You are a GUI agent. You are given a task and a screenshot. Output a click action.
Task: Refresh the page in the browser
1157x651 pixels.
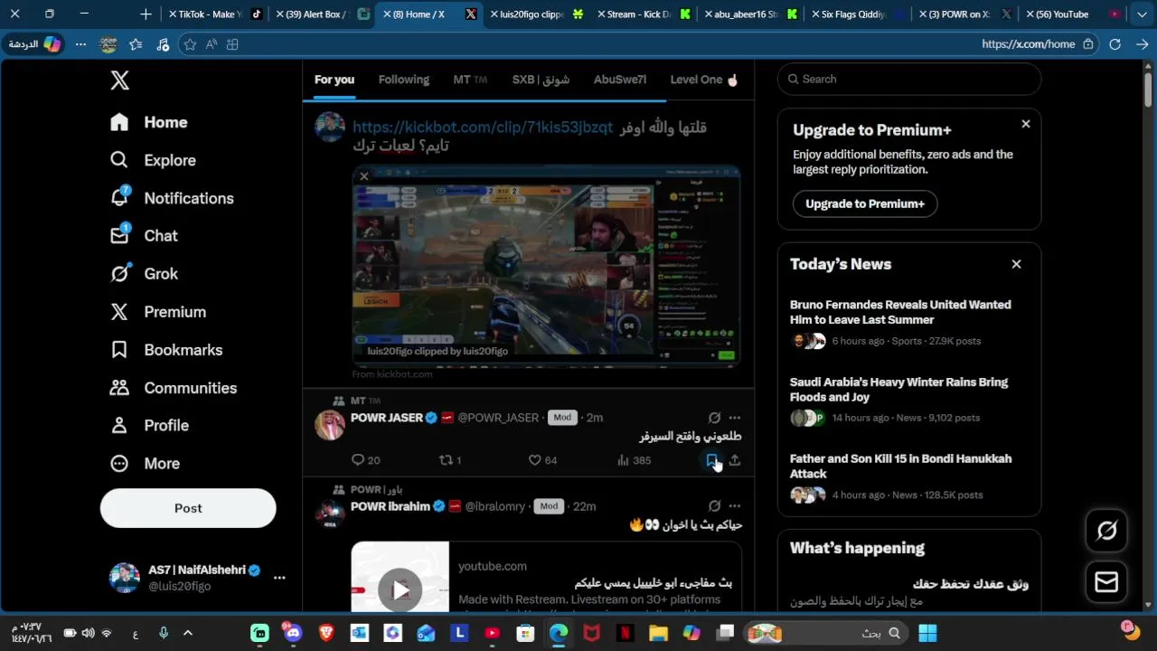coord(1115,44)
